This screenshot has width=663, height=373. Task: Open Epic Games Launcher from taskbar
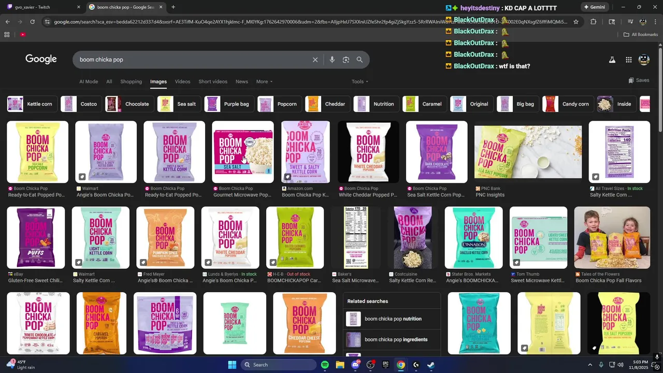coord(385,365)
